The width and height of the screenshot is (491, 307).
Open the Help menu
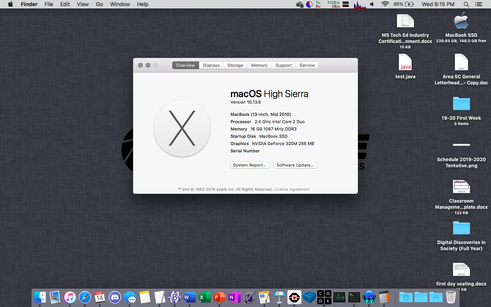143,4
